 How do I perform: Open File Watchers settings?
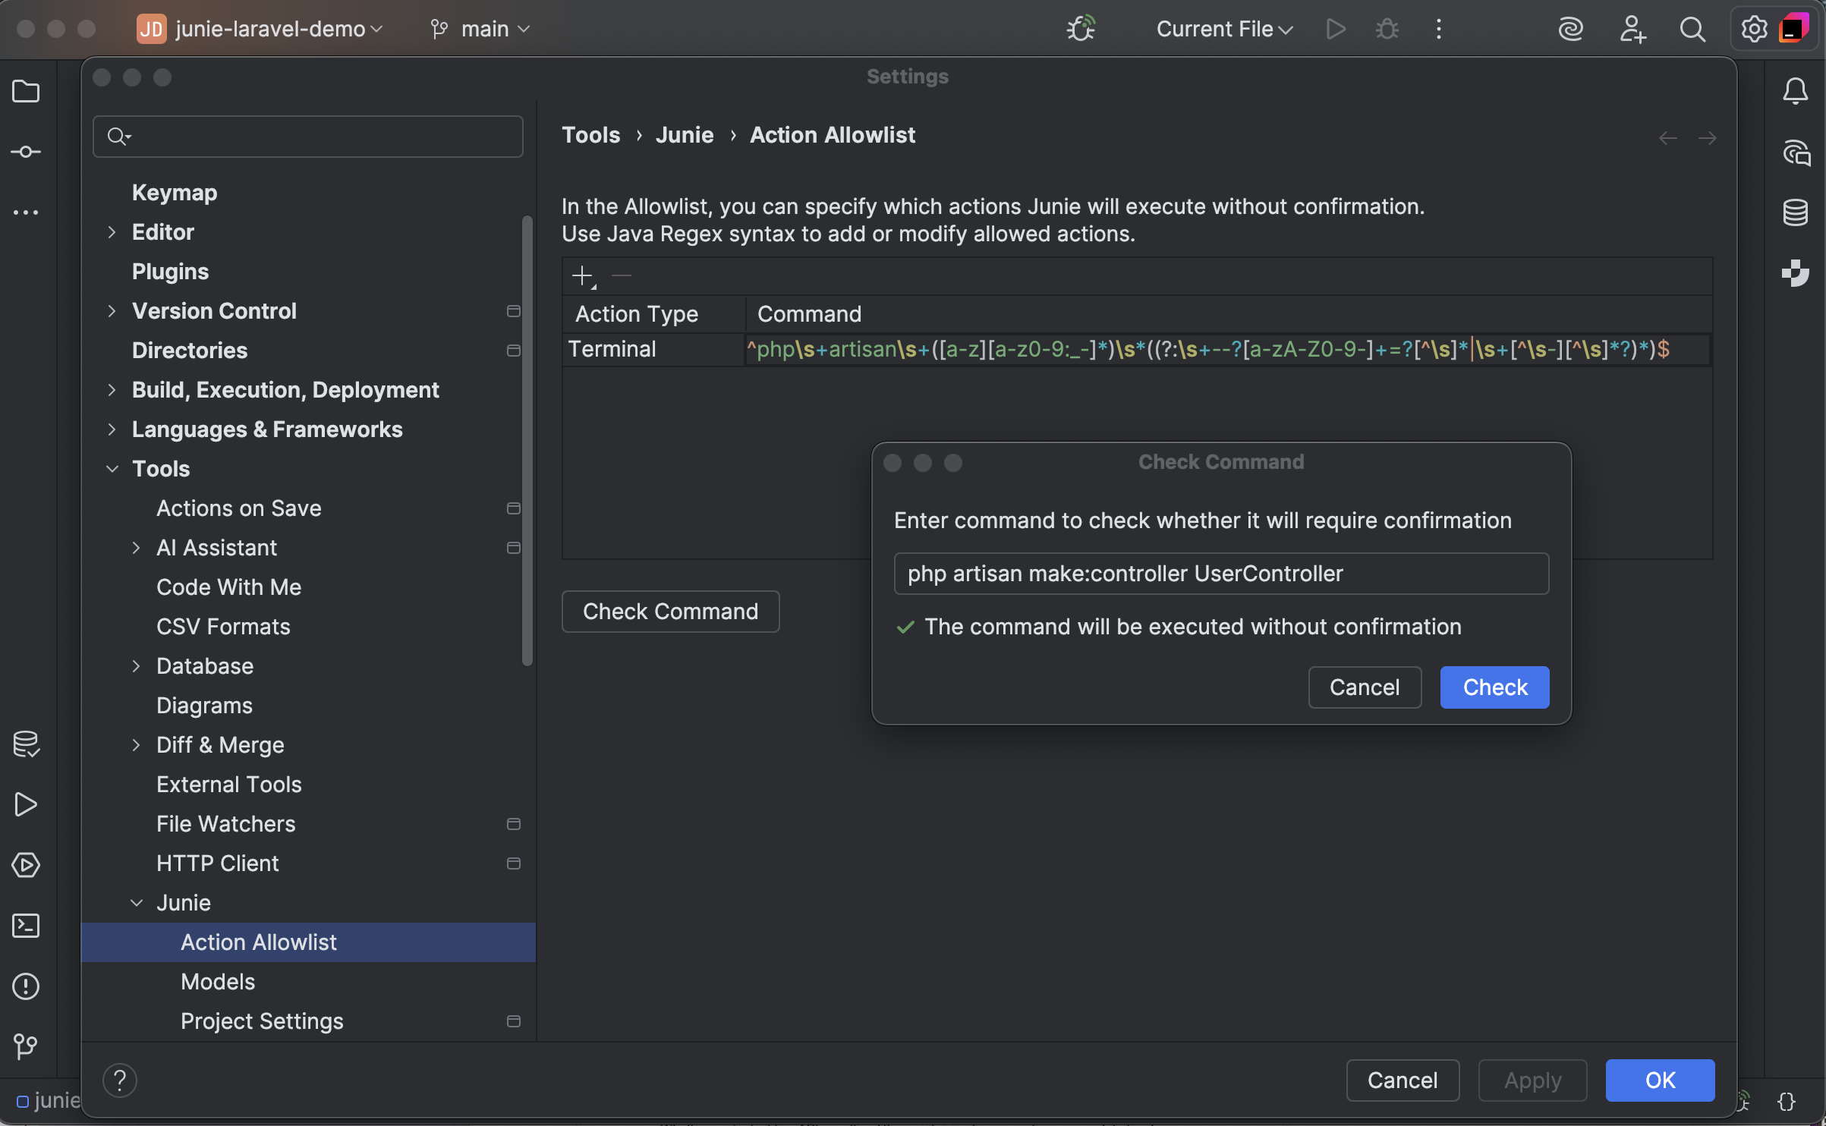click(x=225, y=824)
